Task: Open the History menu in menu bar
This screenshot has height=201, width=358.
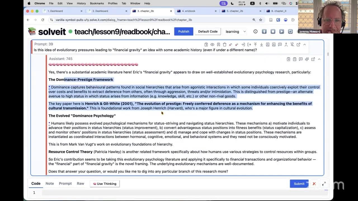Action: pyautogui.click(x=81, y=3)
